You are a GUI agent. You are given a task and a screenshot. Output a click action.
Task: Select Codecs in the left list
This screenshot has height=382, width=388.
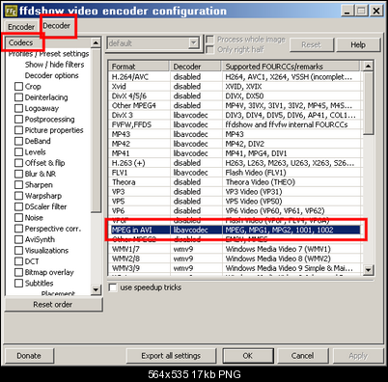click(20, 42)
